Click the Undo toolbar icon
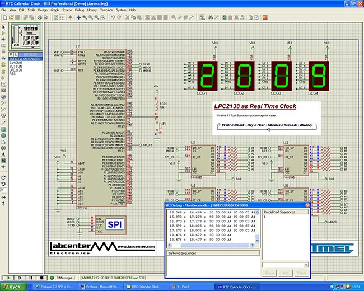 tap(113, 17)
